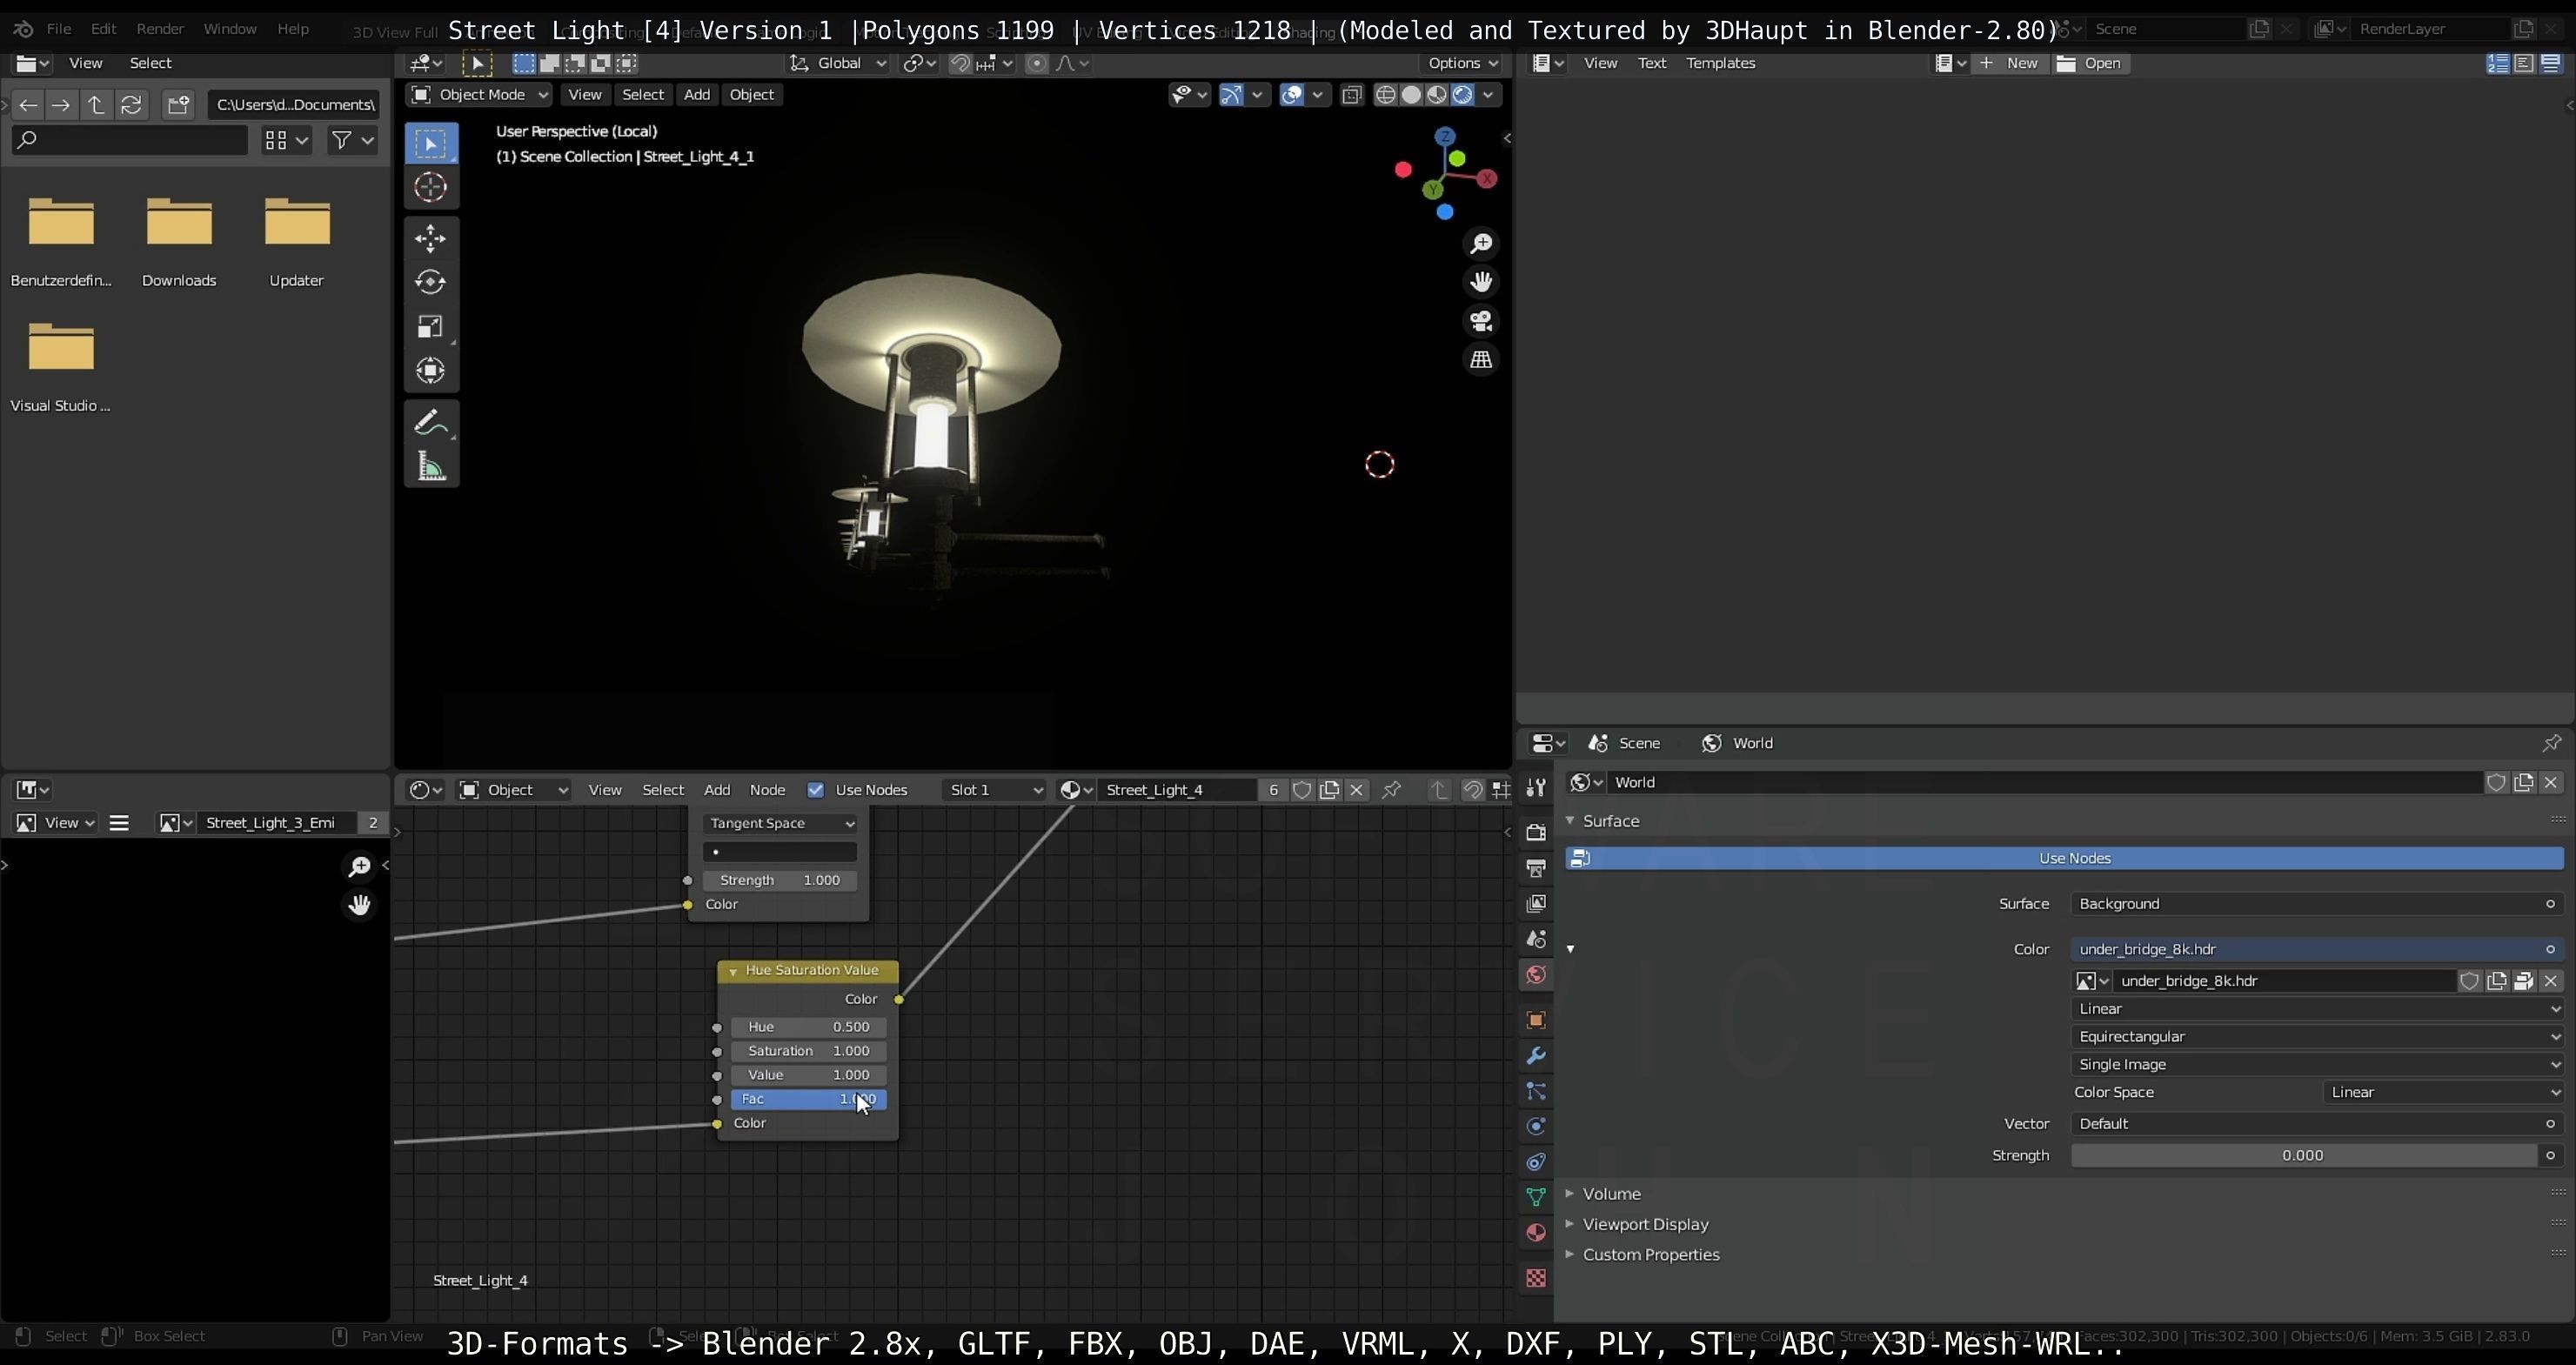2576x1365 pixels.
Task: Click the New text button
Action: [2010, 63]
